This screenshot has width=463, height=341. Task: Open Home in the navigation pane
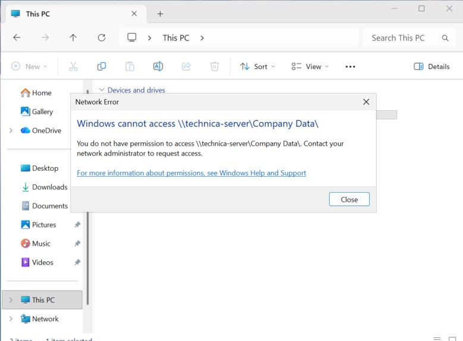tap(36, 93)
